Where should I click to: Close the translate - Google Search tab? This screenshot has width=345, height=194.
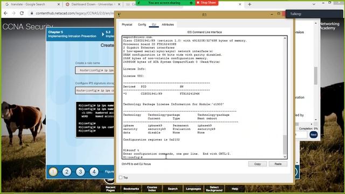click(x=59, y=4)
